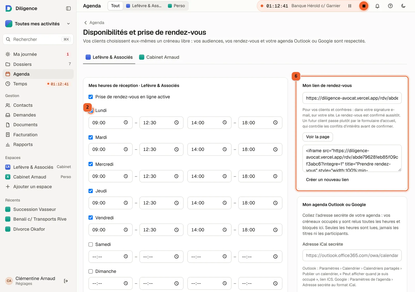Enable the Dimanche checkbox
Screen dimensions: 415x292
point(91,271)
